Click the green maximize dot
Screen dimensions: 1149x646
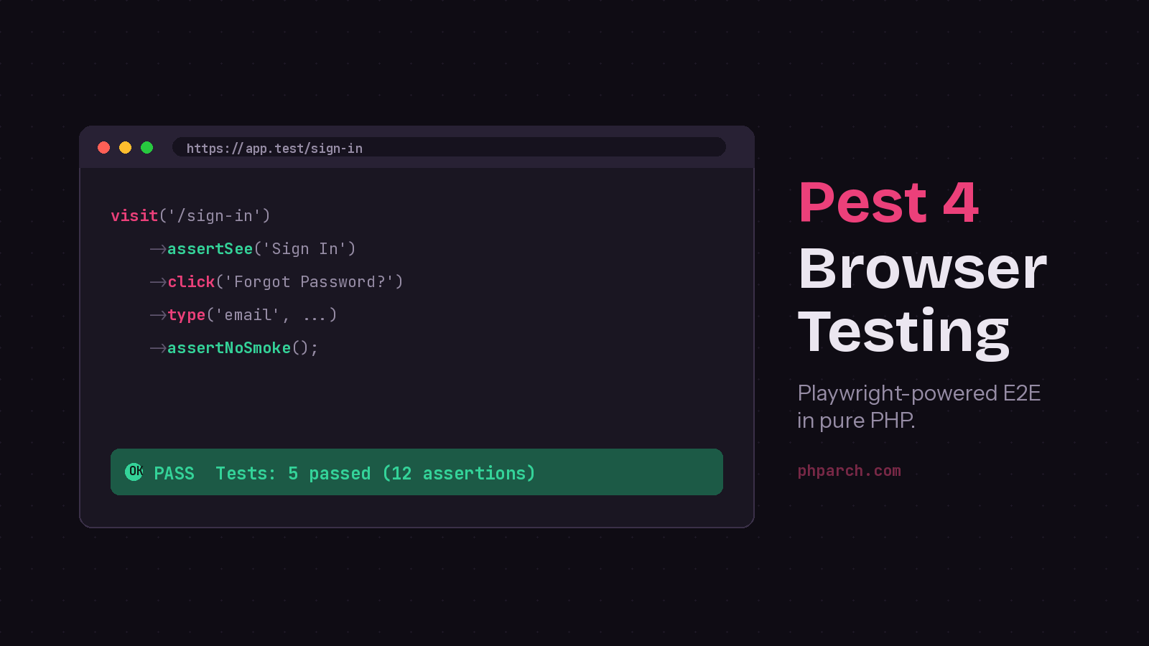click(146, 147)
